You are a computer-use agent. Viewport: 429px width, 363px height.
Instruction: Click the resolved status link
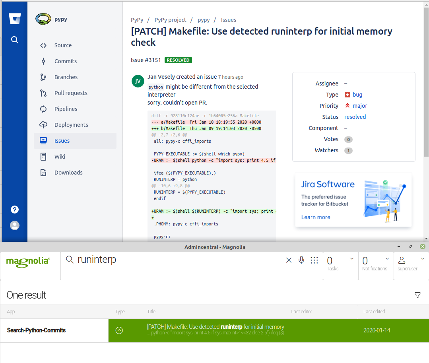355,117
